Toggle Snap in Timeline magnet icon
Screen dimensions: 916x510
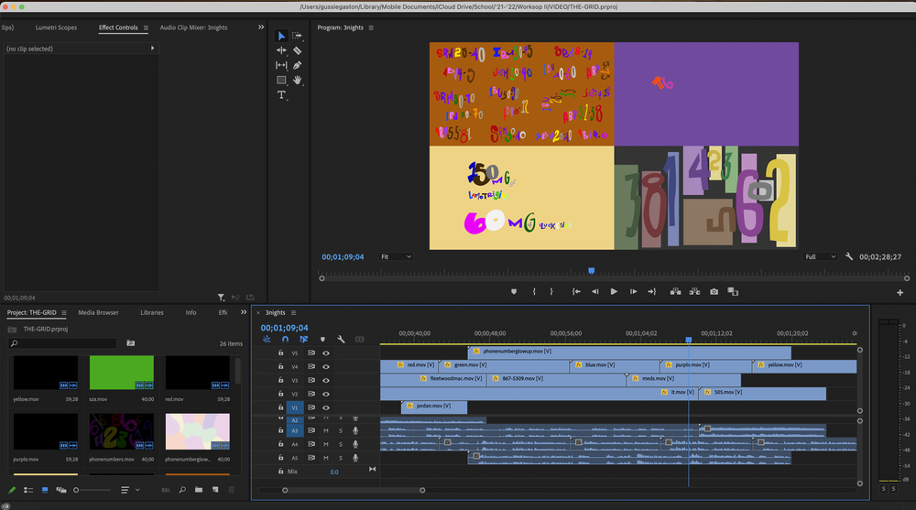285,339
